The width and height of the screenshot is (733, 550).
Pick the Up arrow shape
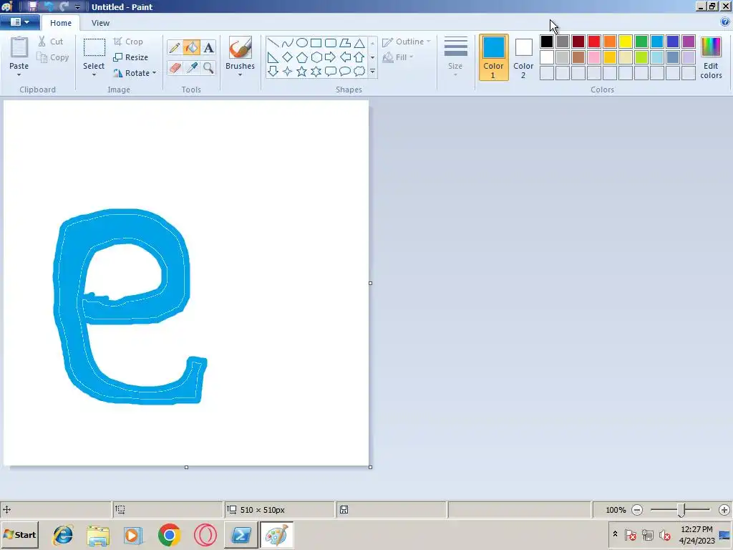point(359,57)
